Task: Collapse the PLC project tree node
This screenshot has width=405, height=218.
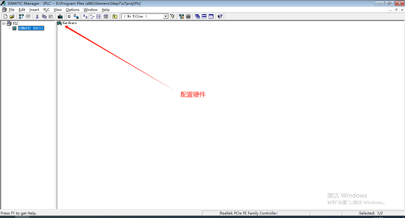Action: pos(4,23)
